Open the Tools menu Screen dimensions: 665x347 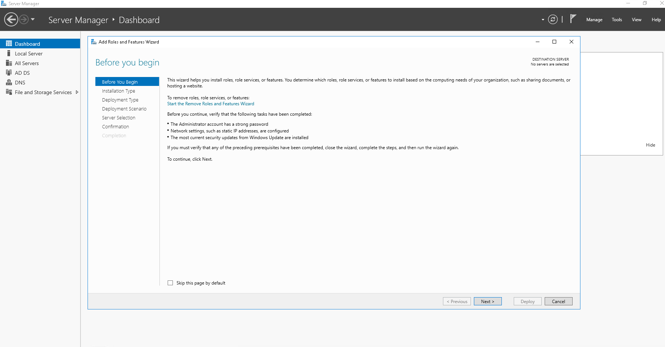(x=617, y=20)
